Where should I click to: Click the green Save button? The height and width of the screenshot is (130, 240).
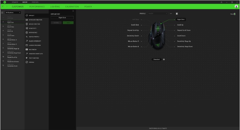(x=68, y=23)
